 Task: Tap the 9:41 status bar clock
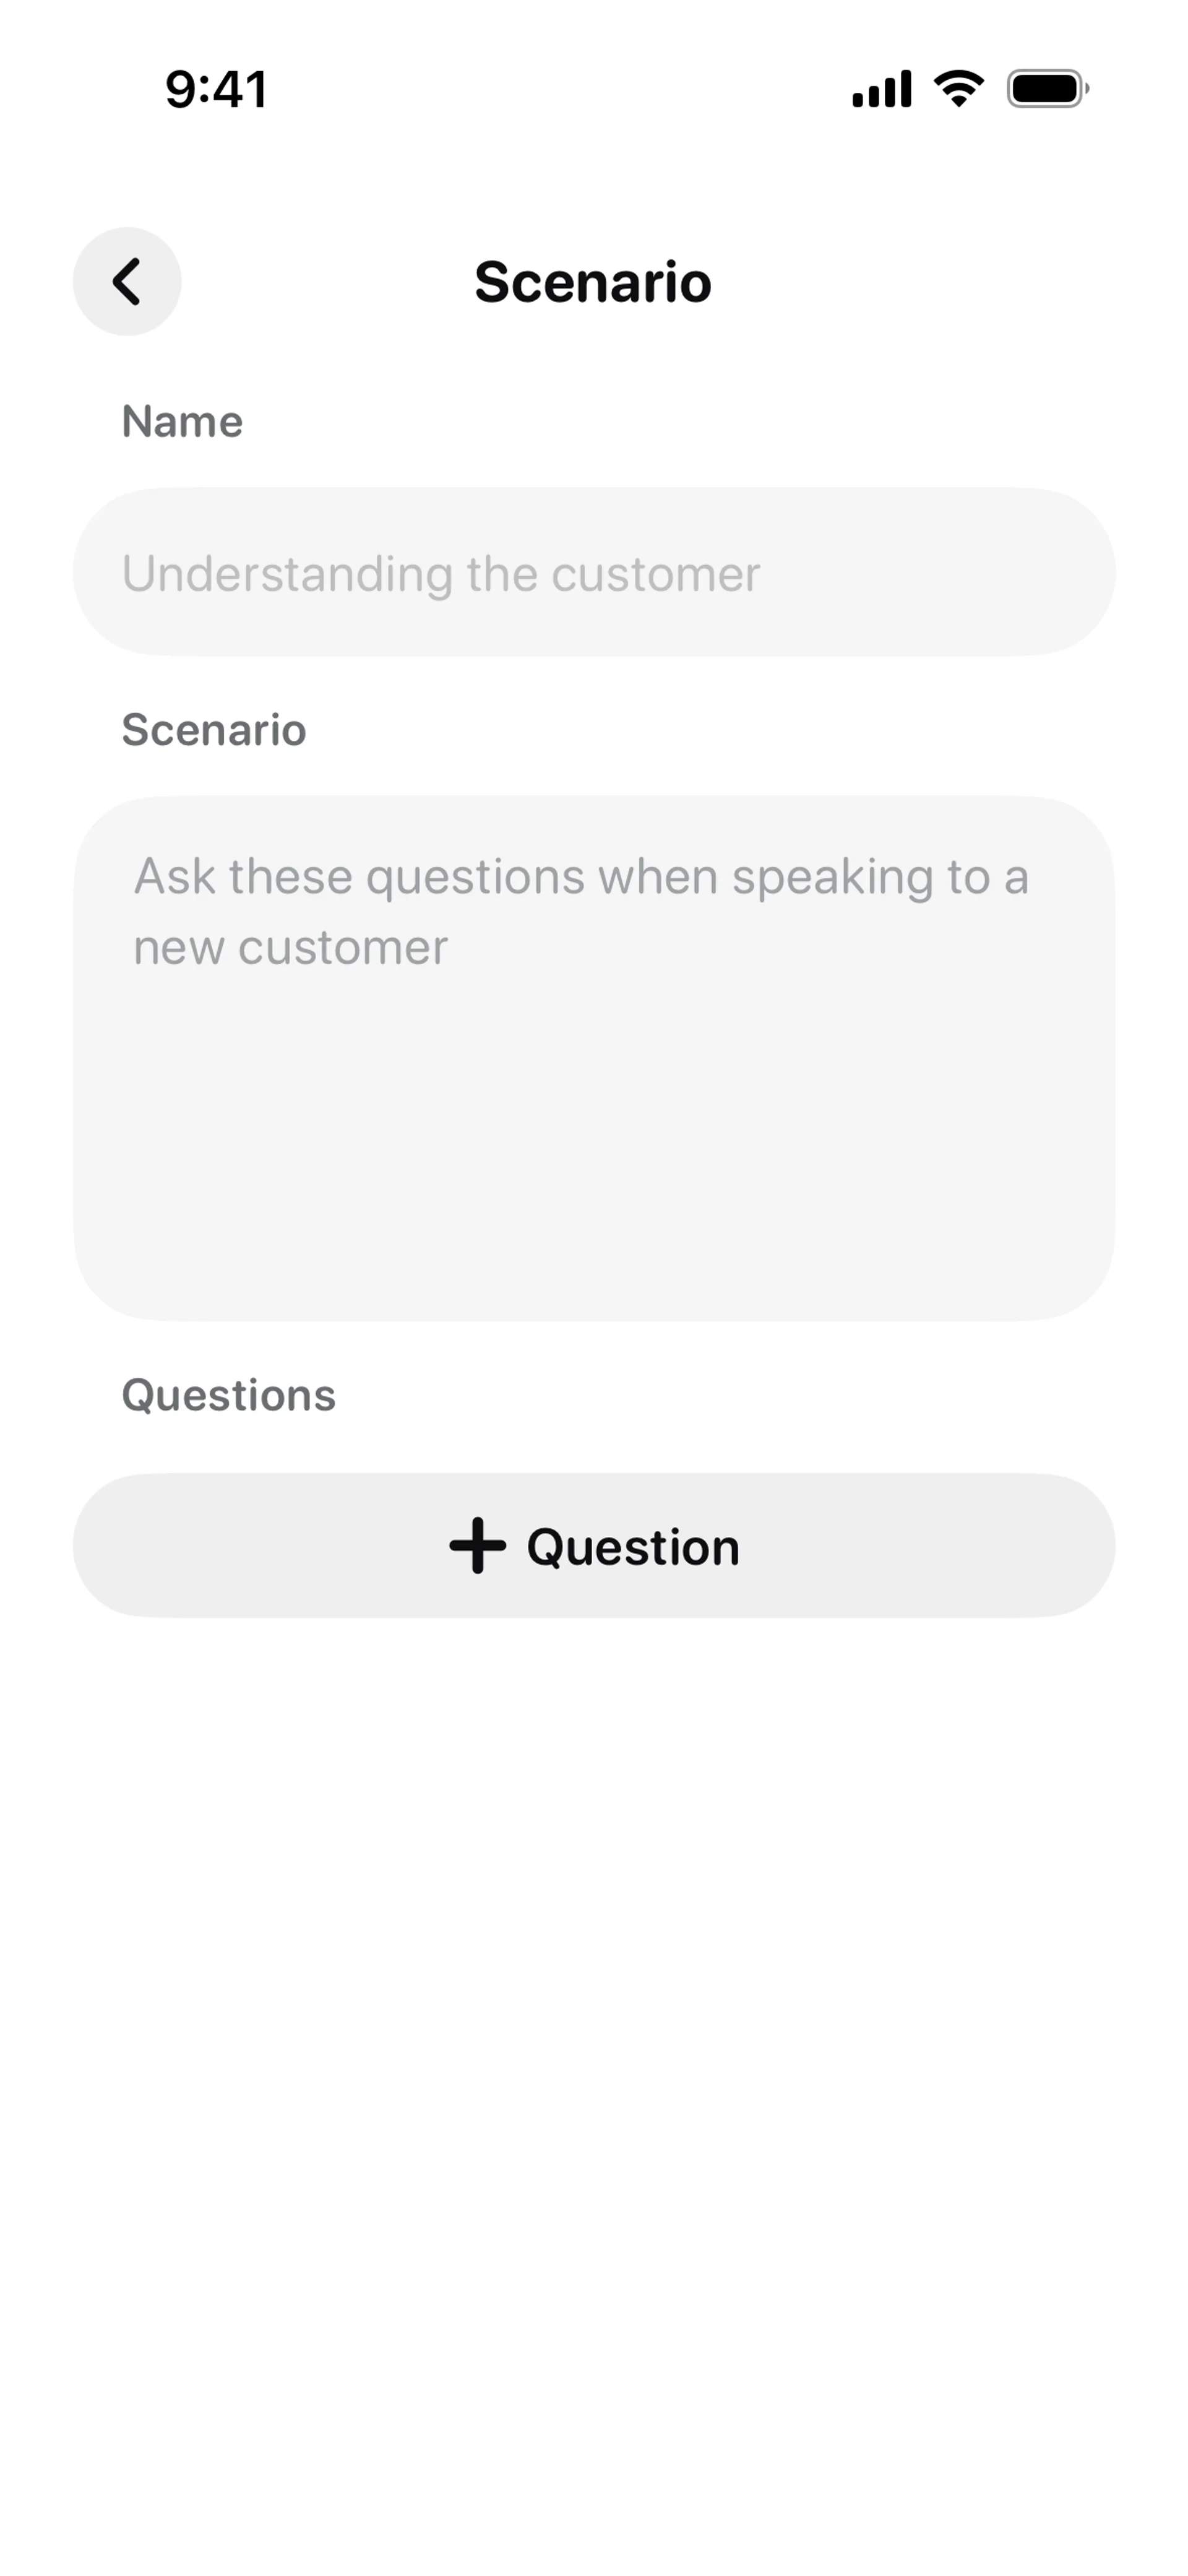(216, 89)
